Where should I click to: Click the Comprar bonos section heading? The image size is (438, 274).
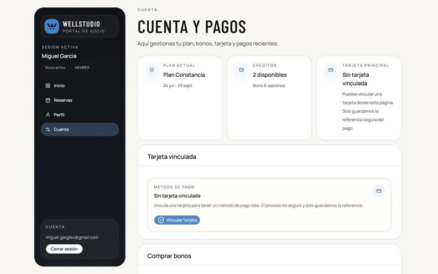click(x=169, y=256)
